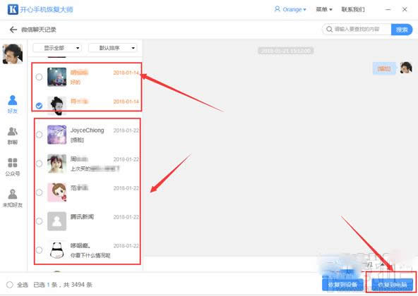Click the user profile avatar in sidebar
Screen dimensions: 418x296
tap(13, 54)
